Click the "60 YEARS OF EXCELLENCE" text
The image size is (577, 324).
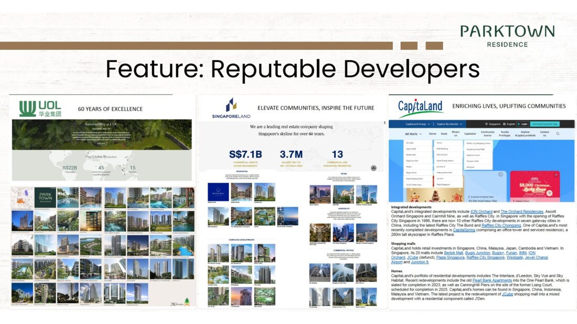pyautogui.click(x=110, y=109)
